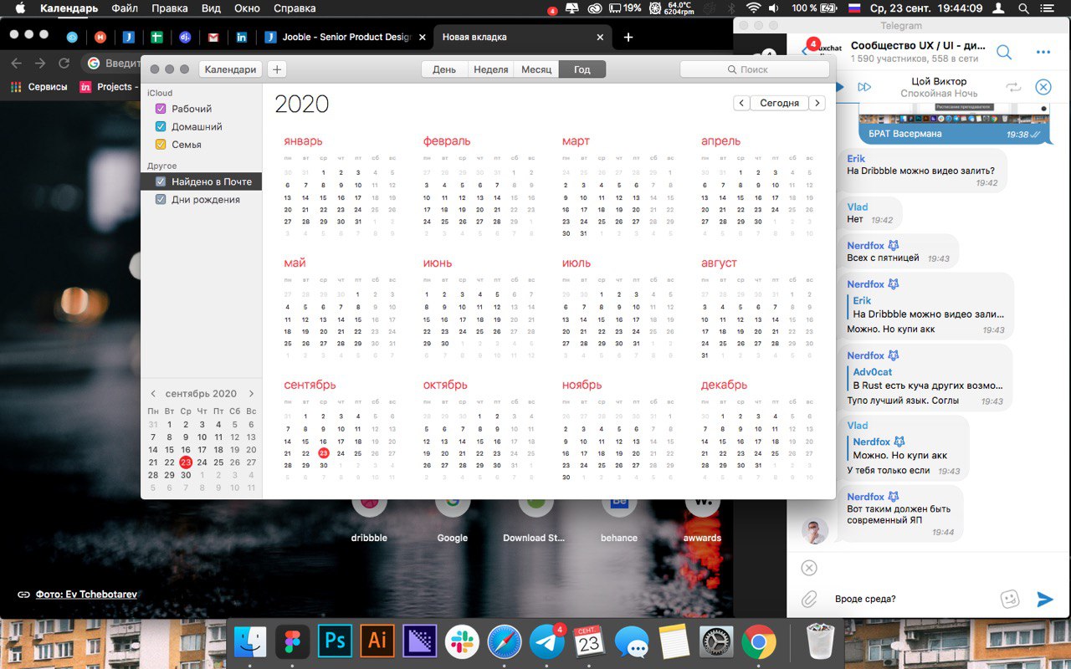Switch calendar to Неделя view

491,69
